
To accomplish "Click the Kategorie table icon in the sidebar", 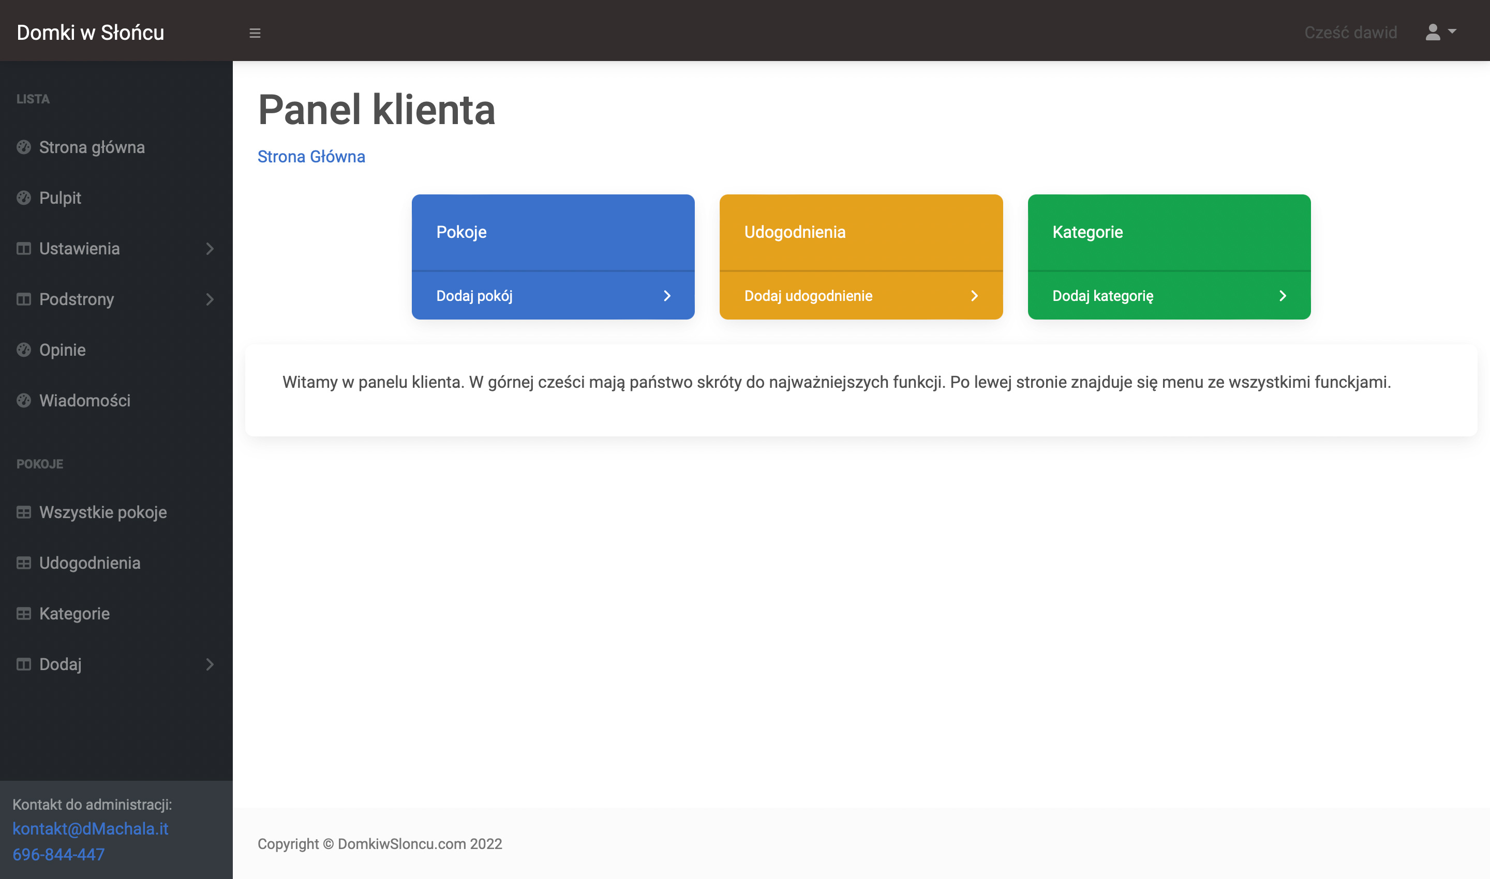I will click(24, 614).
